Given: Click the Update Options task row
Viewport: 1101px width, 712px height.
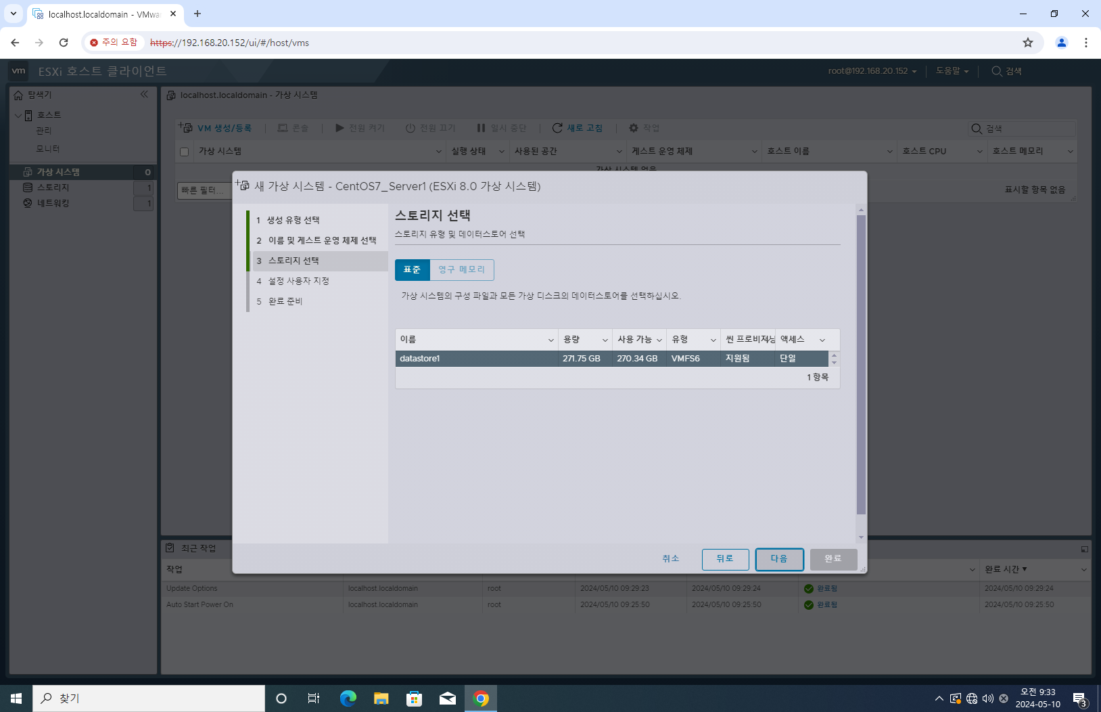Looking at the screenshot, I should pyautogui.click(x=626, y=588).
